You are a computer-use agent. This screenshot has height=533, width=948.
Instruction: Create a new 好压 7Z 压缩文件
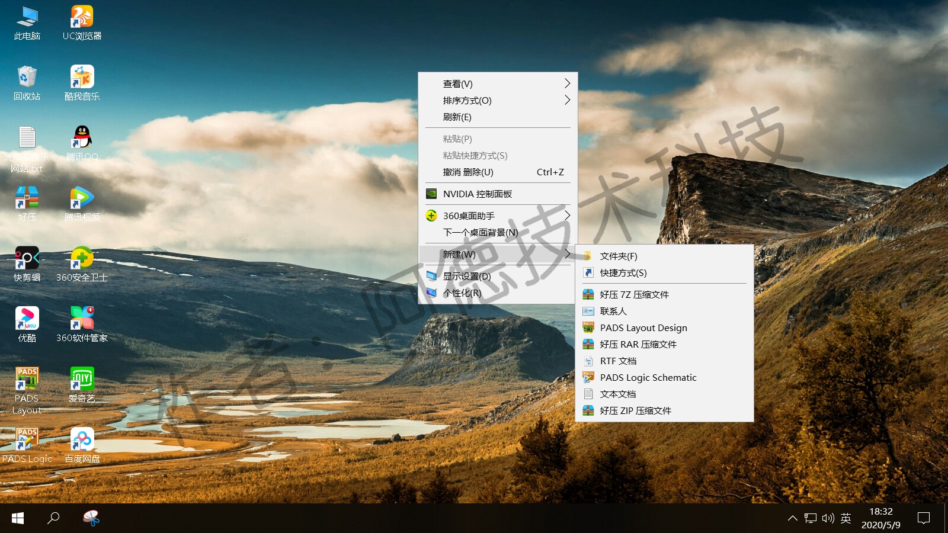664,294
